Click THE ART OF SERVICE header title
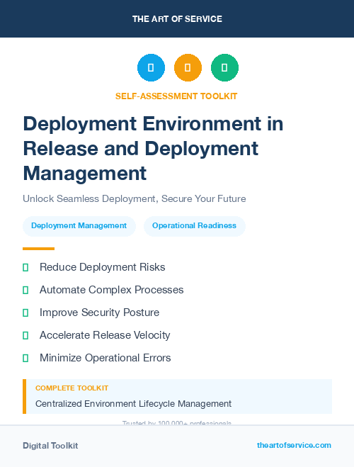Image resolution: width=354 pixels, height=467 pixels. (x=177, y=18)
